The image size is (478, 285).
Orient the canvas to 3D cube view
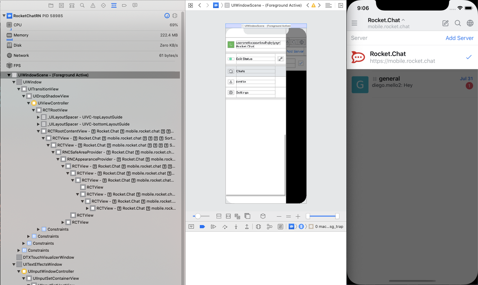(263, 216)
